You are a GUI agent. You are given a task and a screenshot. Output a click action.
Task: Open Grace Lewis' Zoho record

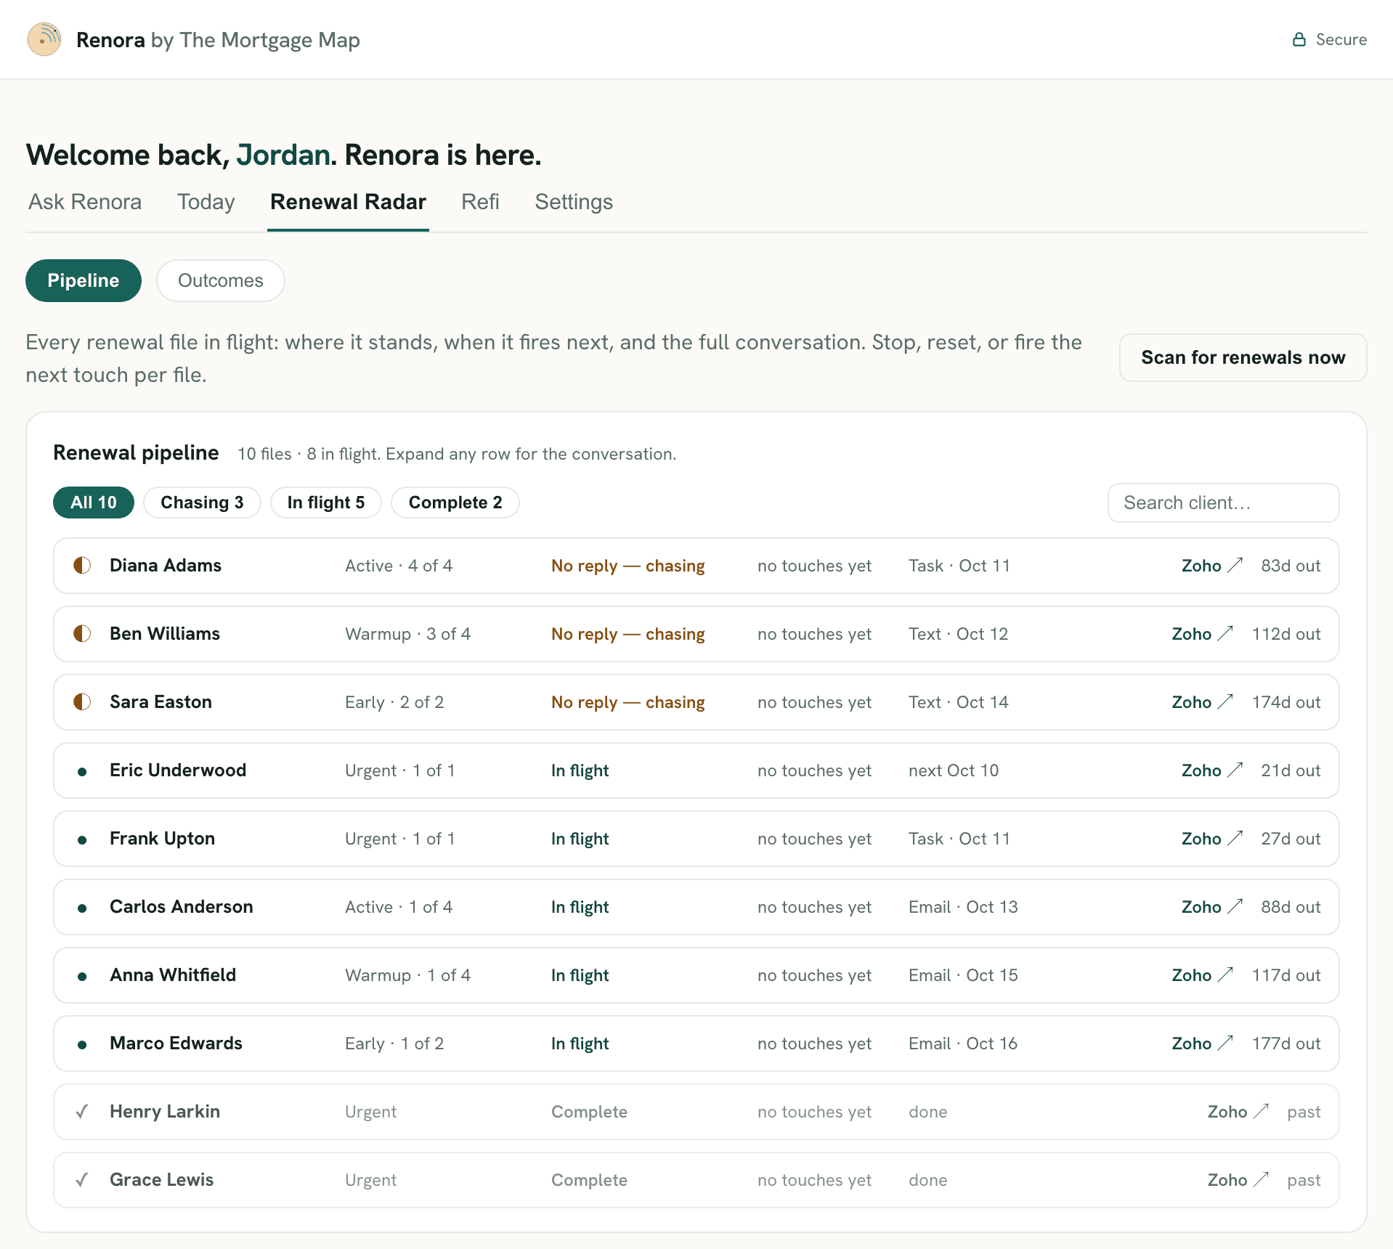click(1238, 1180)
